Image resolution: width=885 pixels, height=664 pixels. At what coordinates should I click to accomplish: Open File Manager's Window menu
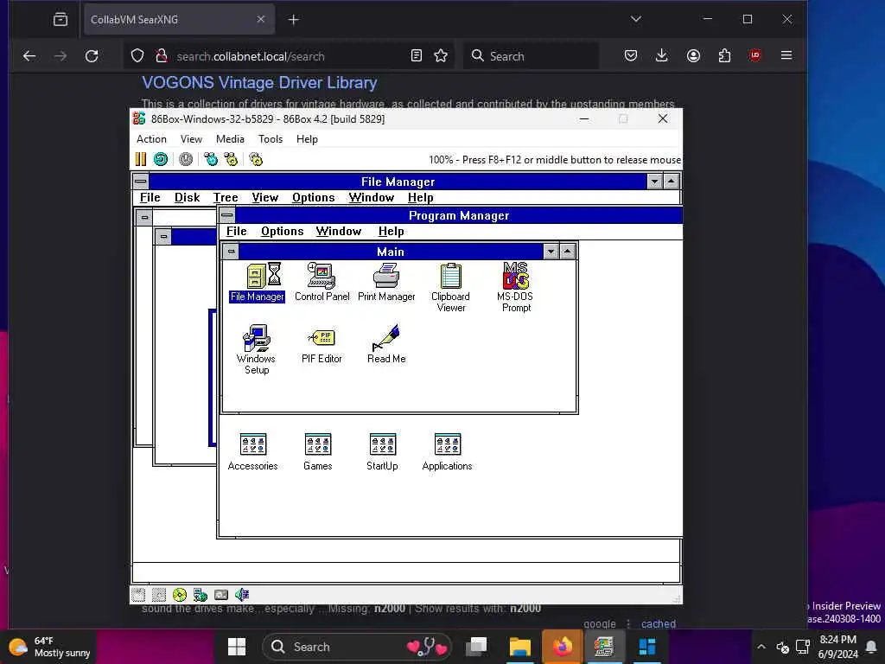click(x=372, y=198)
